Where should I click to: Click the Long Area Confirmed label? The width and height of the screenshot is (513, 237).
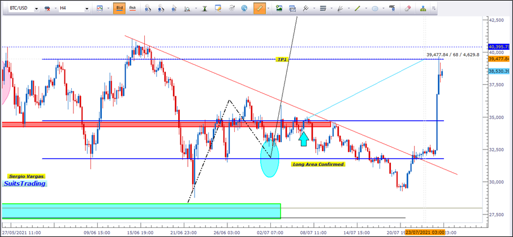click(318, 164)
